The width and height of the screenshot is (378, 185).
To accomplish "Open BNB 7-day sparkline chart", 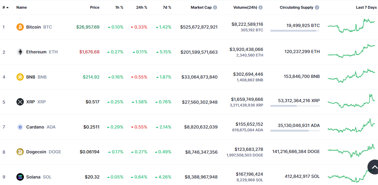I will [351, 76].
